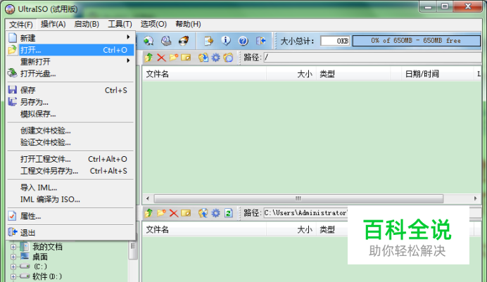Image resolution: width=487 pixels, height=282 pixels.
Task: Click the horizontal scrollbar thumb in the upper pane
Action: (x=298, y=198)
